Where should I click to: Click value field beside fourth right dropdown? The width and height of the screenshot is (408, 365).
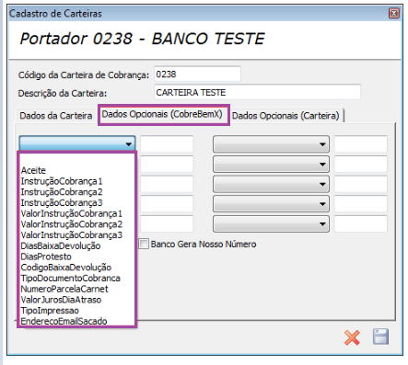click(x=361, y=204)
